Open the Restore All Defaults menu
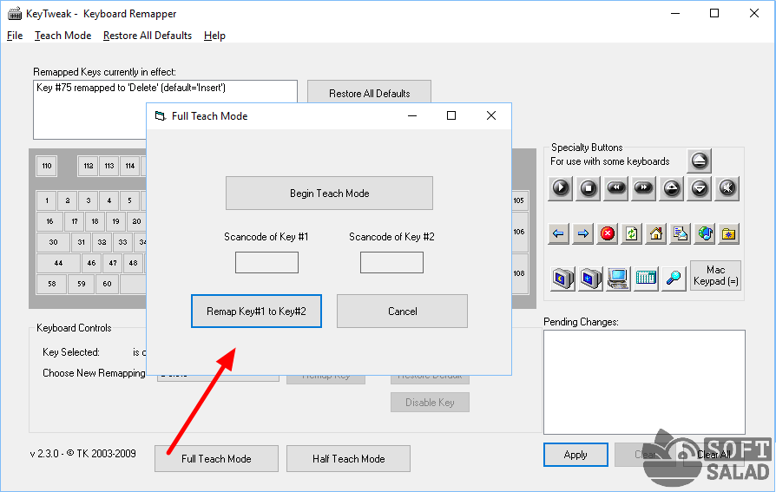 (x=147, y=36)
